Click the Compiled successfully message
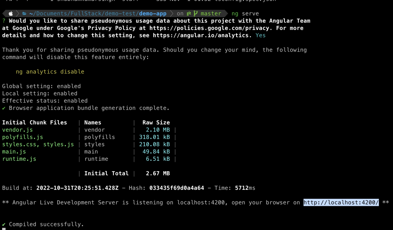Screen dimensions: 393x230 tap(46, 225)
